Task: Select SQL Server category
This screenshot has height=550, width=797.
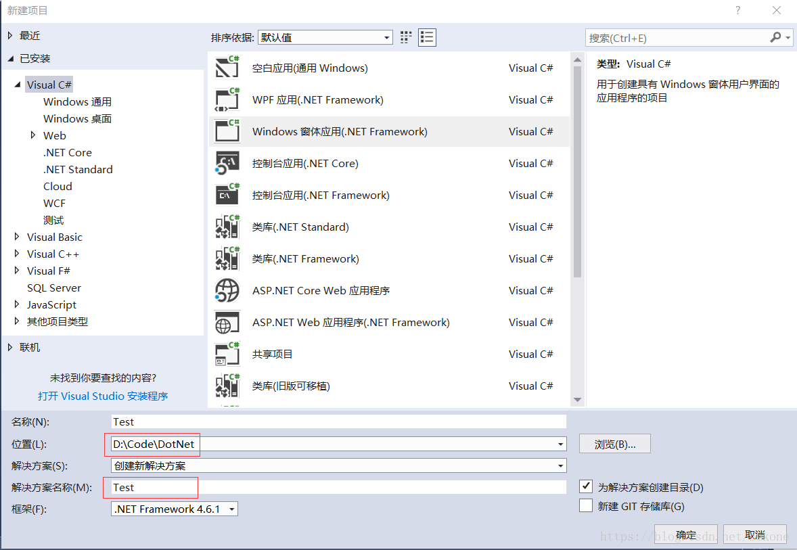Action: point(54,288)
